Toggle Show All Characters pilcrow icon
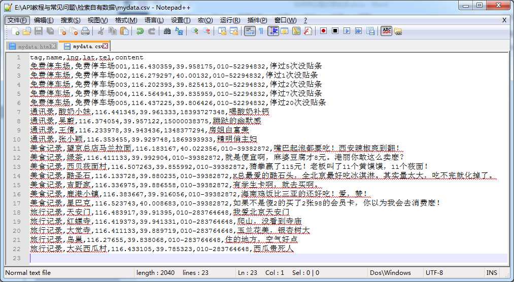The height and width of the screenshot is (282, 514). [261, 31]
